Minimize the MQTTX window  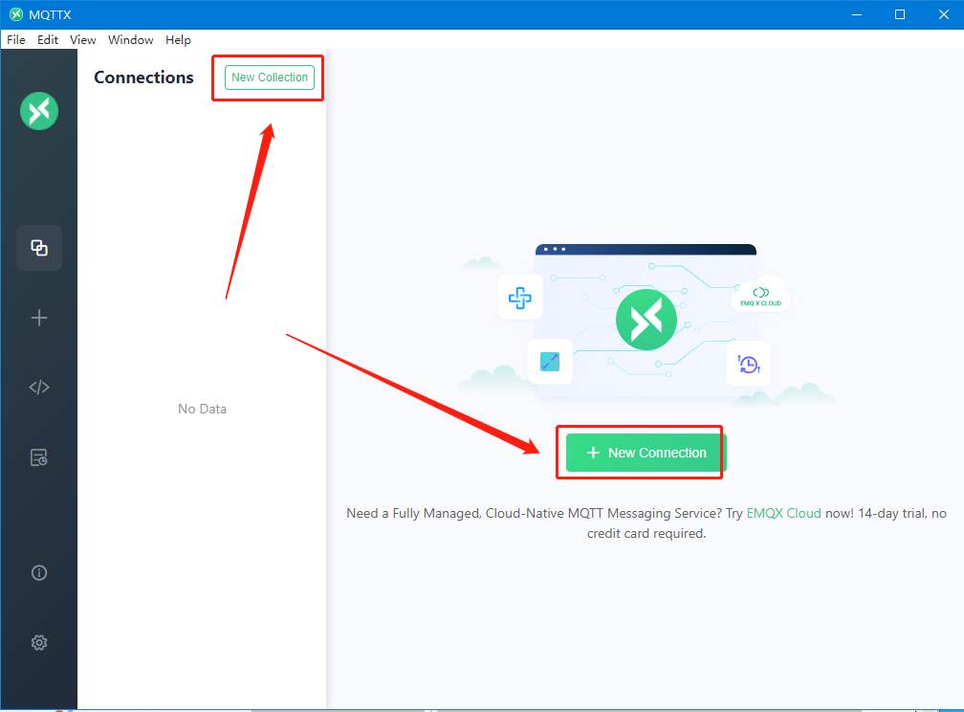click(856, 14)
